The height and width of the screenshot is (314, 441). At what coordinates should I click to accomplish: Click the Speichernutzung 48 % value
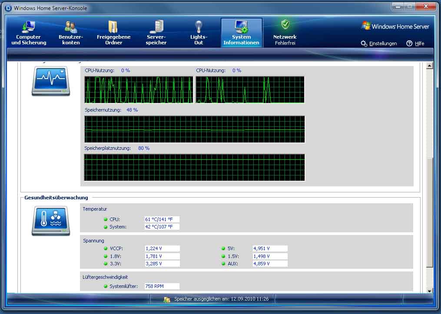pos(132,110)
